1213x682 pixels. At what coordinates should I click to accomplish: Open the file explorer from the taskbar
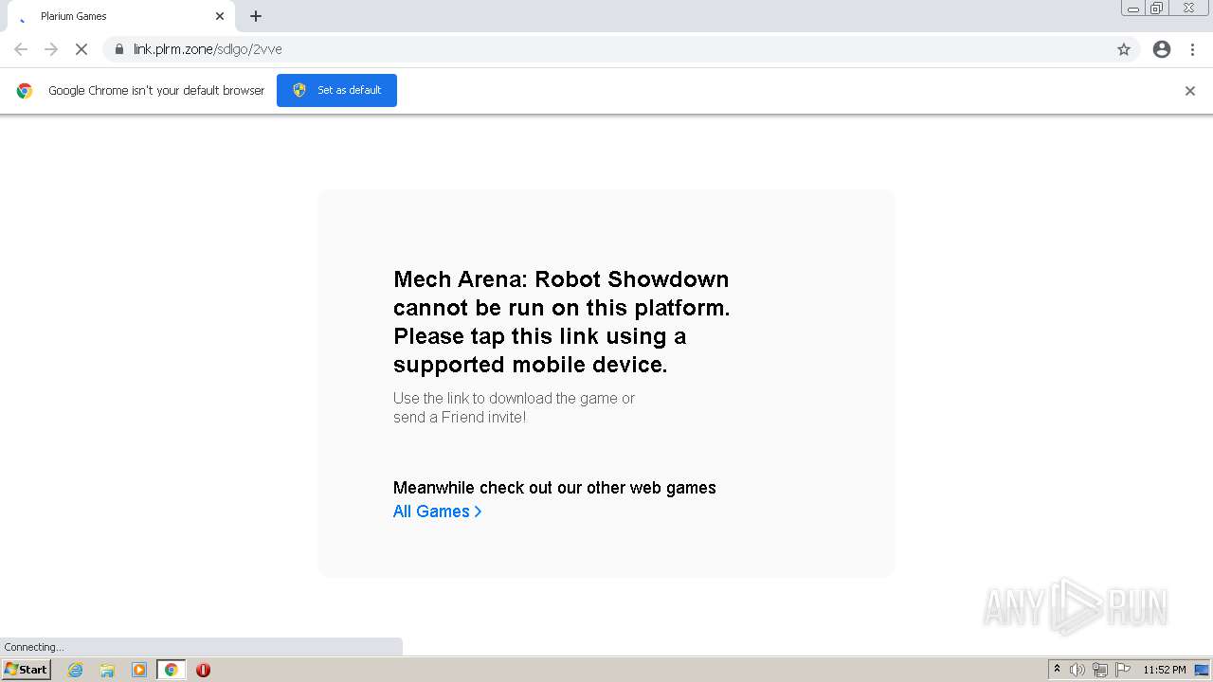(x=107, y=670)
